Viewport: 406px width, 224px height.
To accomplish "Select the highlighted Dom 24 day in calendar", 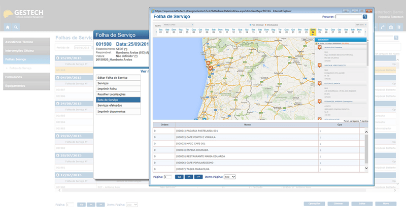I will 313,32.
